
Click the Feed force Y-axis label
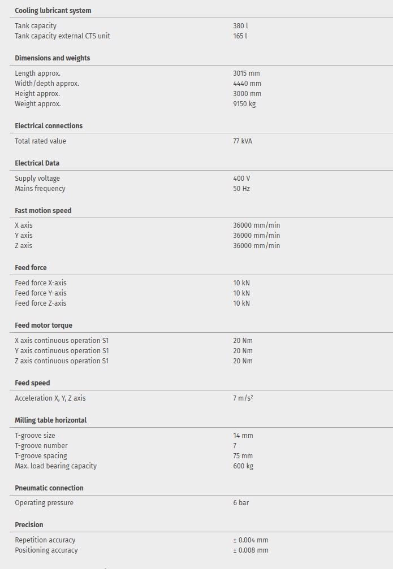41,293
